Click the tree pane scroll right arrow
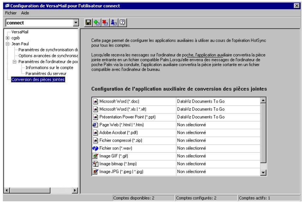 pos(75,190)
